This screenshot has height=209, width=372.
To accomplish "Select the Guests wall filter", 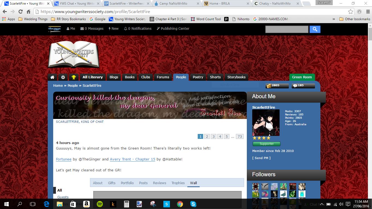I will (63, 197).
